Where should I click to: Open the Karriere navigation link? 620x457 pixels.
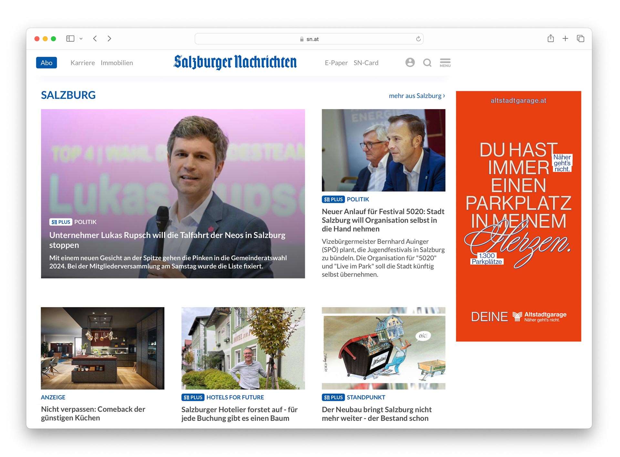83,63
